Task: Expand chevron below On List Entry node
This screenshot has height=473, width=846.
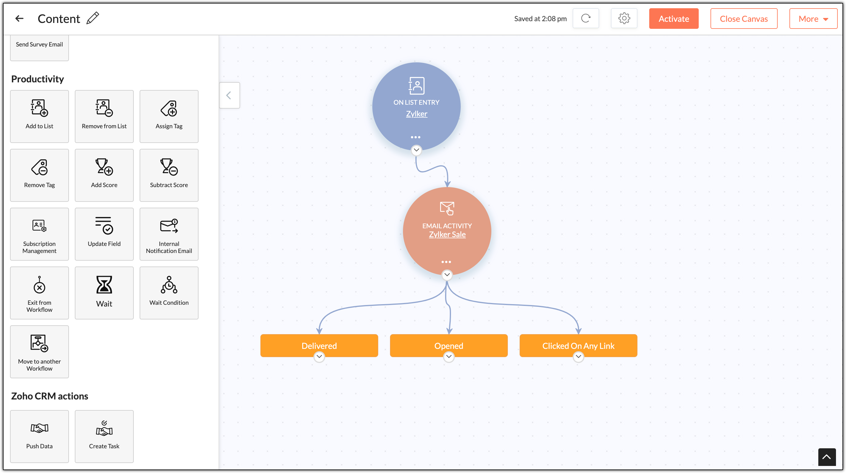Action: 416,150
